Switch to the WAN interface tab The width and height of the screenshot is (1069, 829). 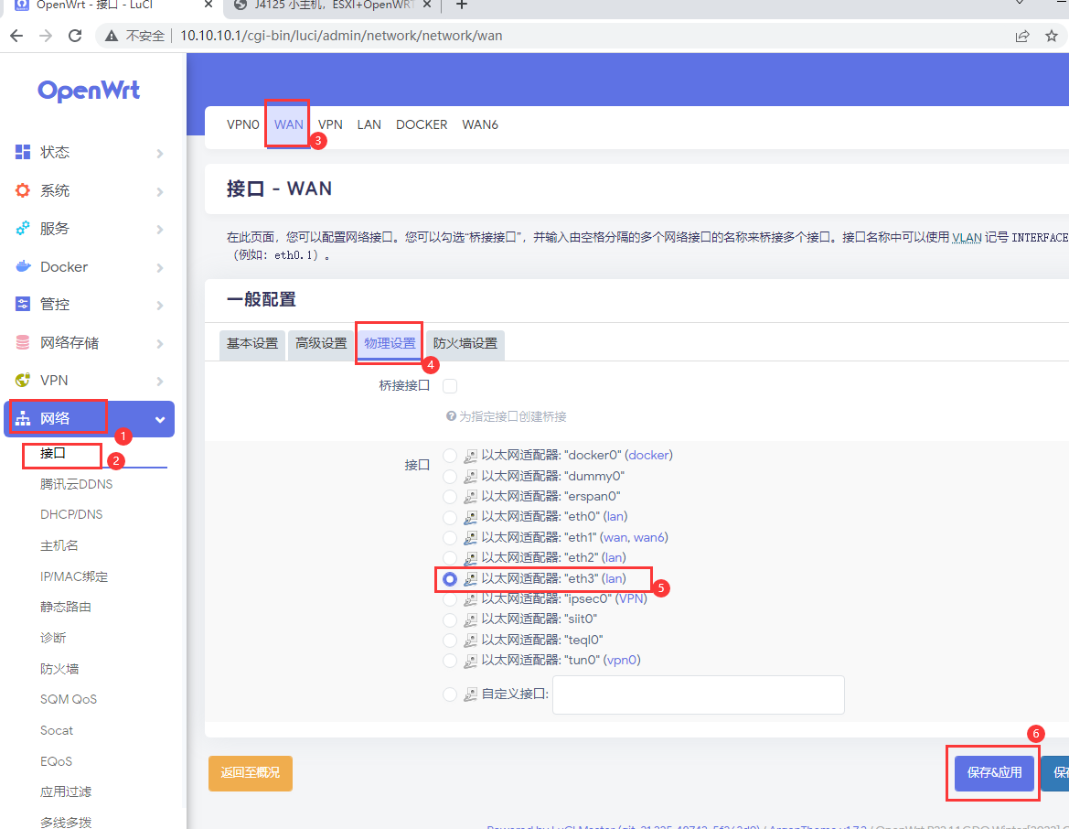click(288, 124)
